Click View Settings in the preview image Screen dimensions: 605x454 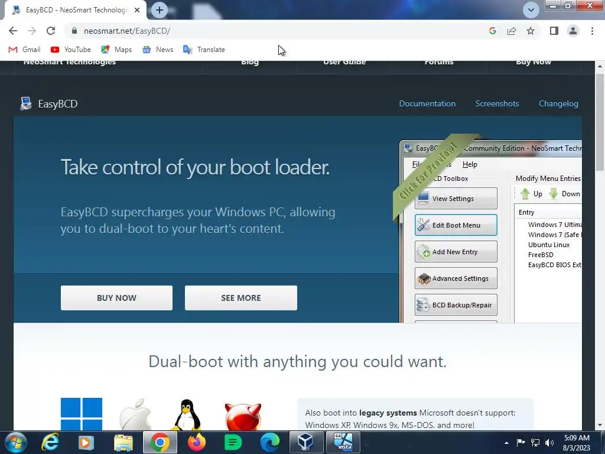[456, 199]
